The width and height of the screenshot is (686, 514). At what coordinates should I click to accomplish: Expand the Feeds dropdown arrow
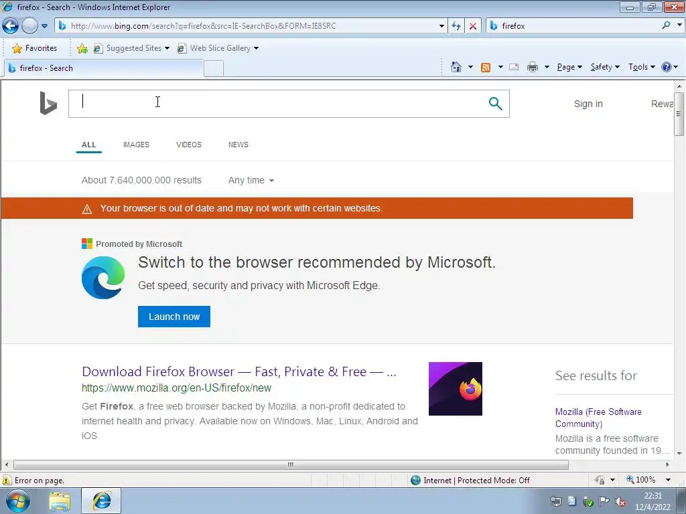click(x=500, y=67)
